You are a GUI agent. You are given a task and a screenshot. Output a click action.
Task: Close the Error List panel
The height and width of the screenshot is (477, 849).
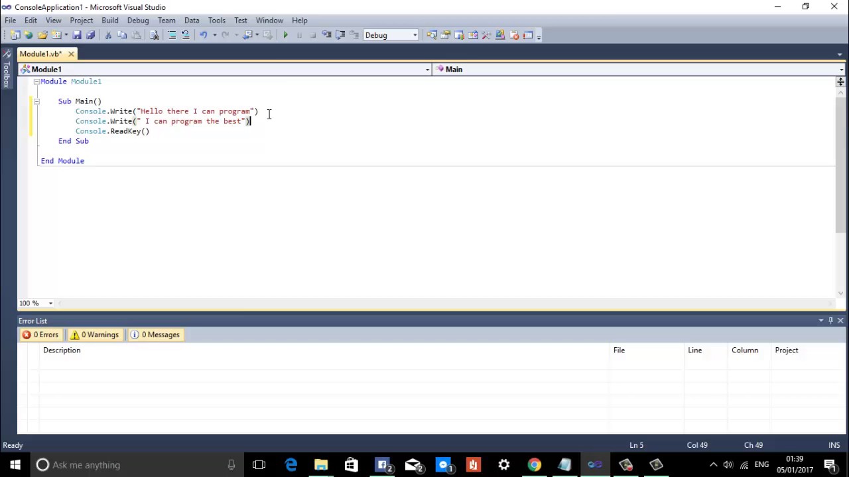point(840,321)
